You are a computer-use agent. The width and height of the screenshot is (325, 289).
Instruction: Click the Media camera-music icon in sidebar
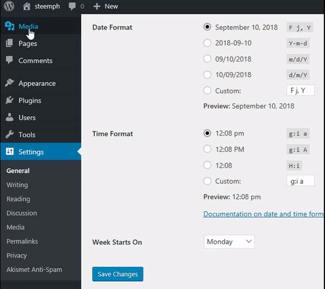click(10, 26)
